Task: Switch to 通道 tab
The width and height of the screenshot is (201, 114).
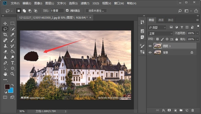Action: point(161,20)
